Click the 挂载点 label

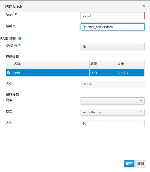11,26
